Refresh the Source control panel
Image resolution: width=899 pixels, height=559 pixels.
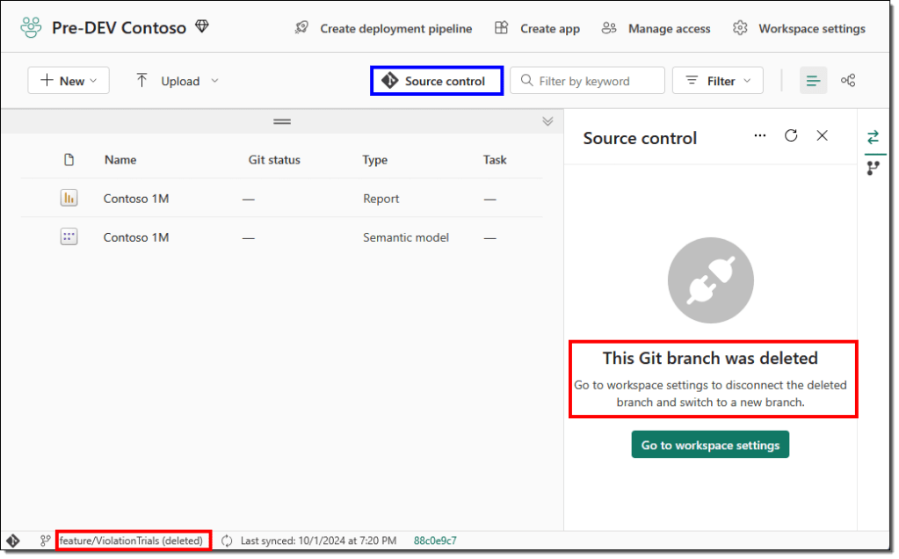(x=791, y=135)
